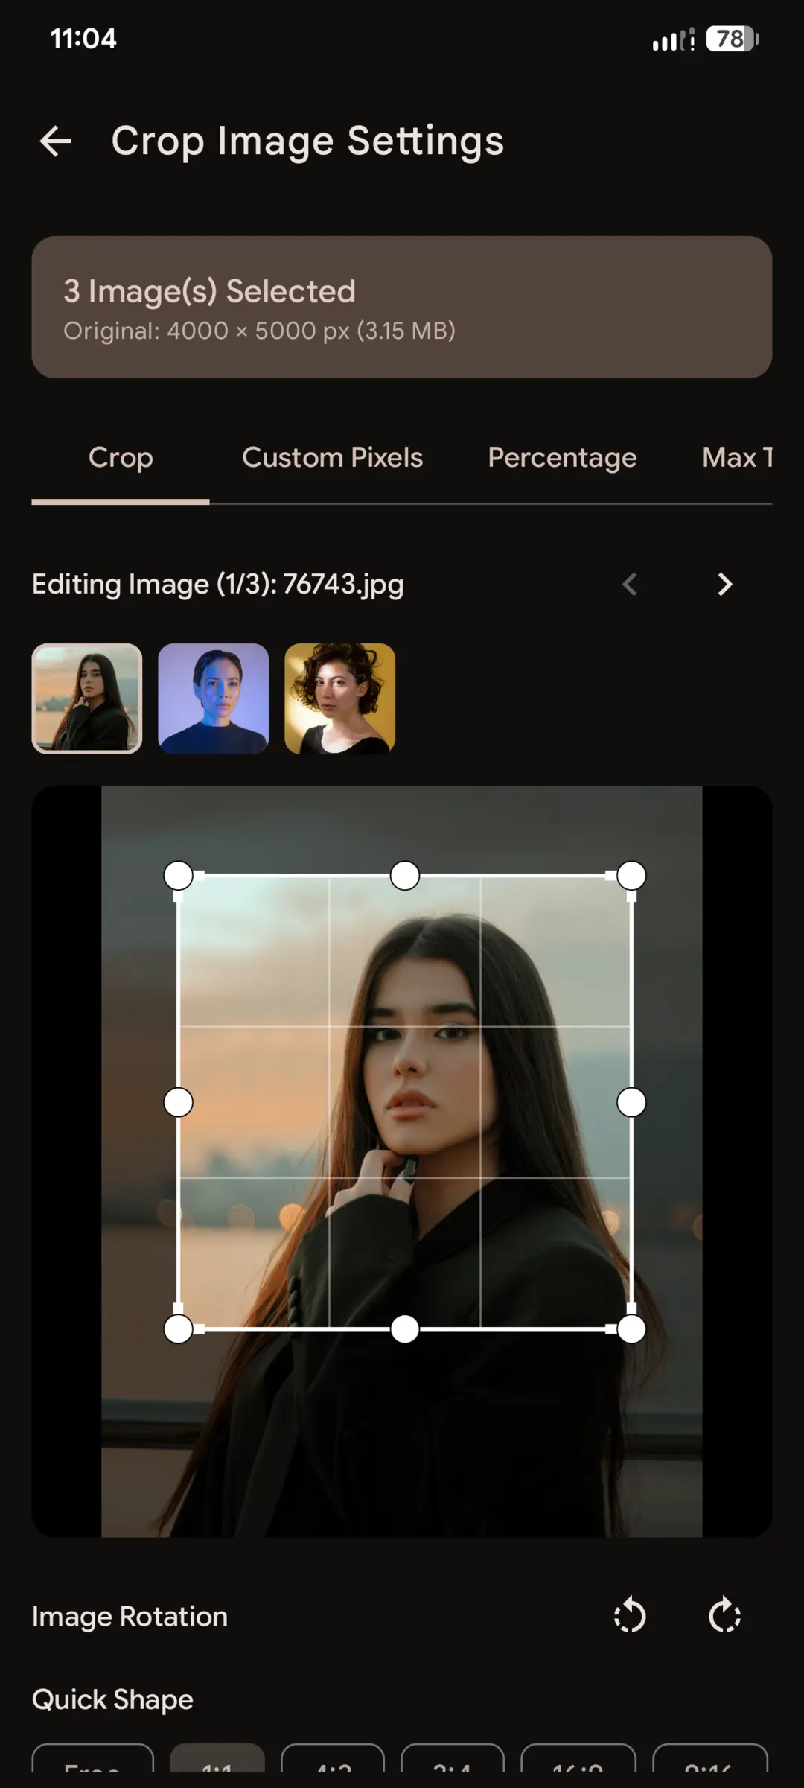Image resolution: width=804 pixels, height=1788 pixels.
Task: Tap the 11:04 clock in status bar
Action: (83, 39)
